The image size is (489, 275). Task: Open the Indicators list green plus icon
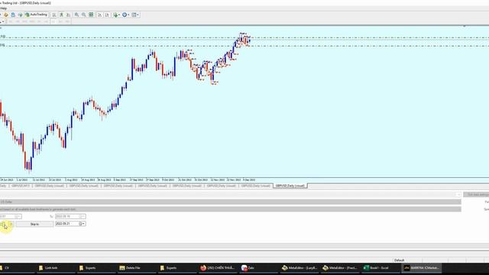click(x=115, y=15)
